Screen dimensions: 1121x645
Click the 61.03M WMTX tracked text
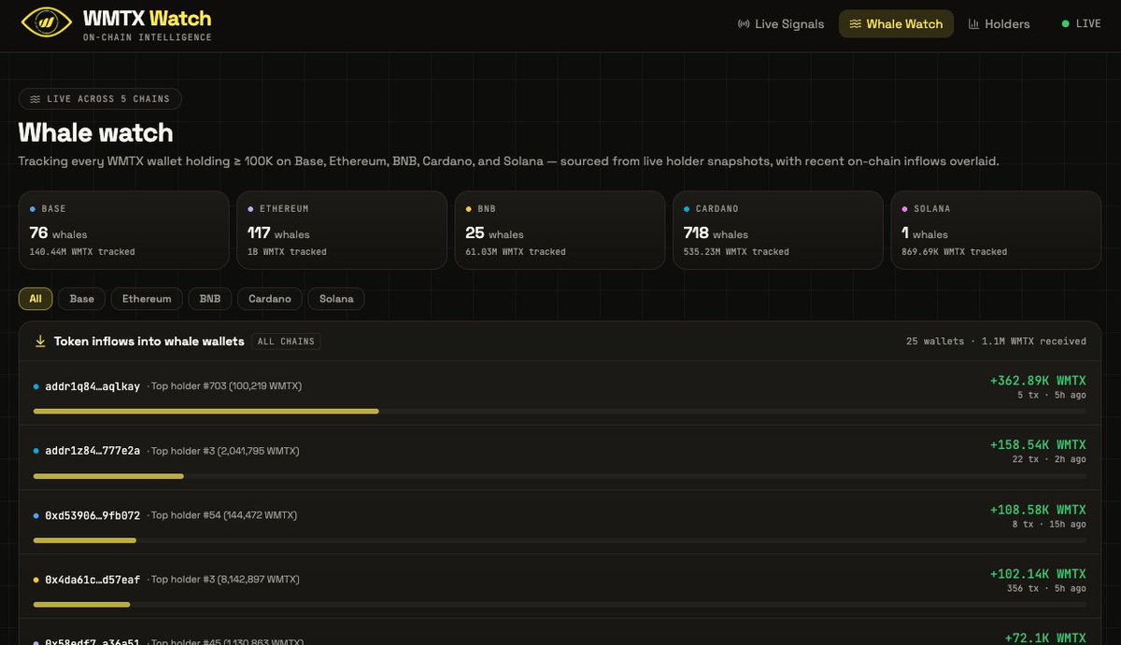pyautogui.click(x=516, y=252)
